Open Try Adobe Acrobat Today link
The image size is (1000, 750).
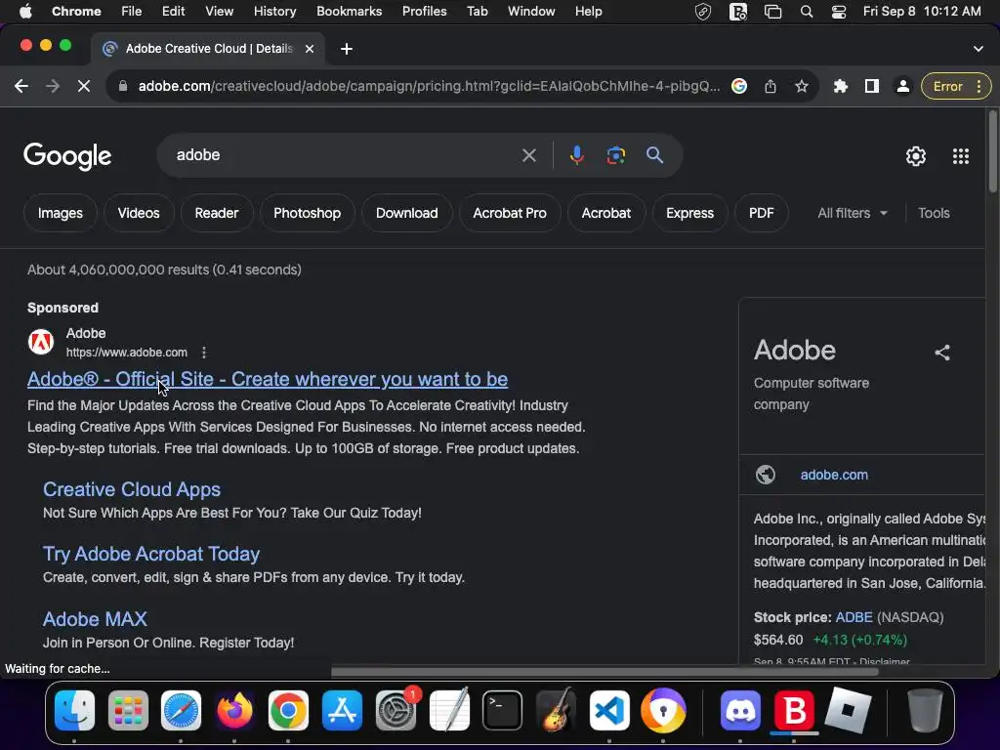tap(151, 554)
